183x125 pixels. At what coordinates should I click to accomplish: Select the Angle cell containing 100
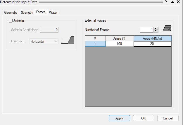tap(119, 44)
